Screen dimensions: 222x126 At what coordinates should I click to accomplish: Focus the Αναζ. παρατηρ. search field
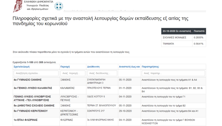[173, 73]
